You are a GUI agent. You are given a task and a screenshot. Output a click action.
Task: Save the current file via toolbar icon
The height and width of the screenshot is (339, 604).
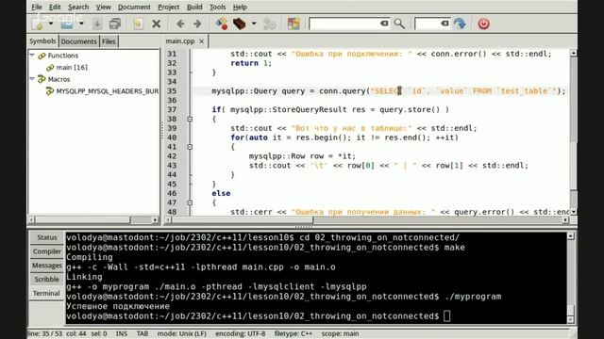(96, 24)
